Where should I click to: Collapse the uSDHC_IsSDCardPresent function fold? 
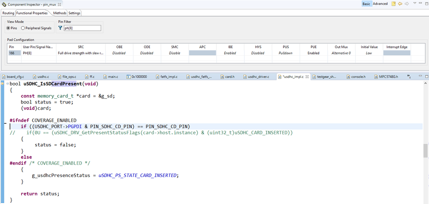(x=7, y=83)
